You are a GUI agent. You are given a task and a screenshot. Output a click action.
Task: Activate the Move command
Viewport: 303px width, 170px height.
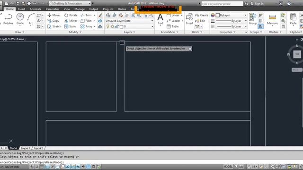53,15
